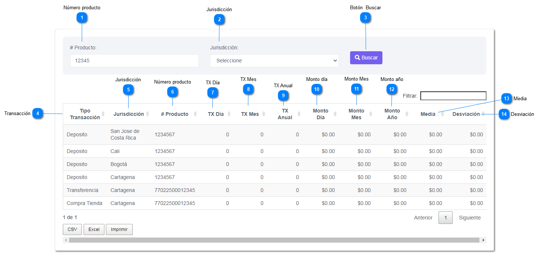The image size is (540, 254).
Task: Click the Tipo Transacción header text
Action: click(x=85, y=114)
